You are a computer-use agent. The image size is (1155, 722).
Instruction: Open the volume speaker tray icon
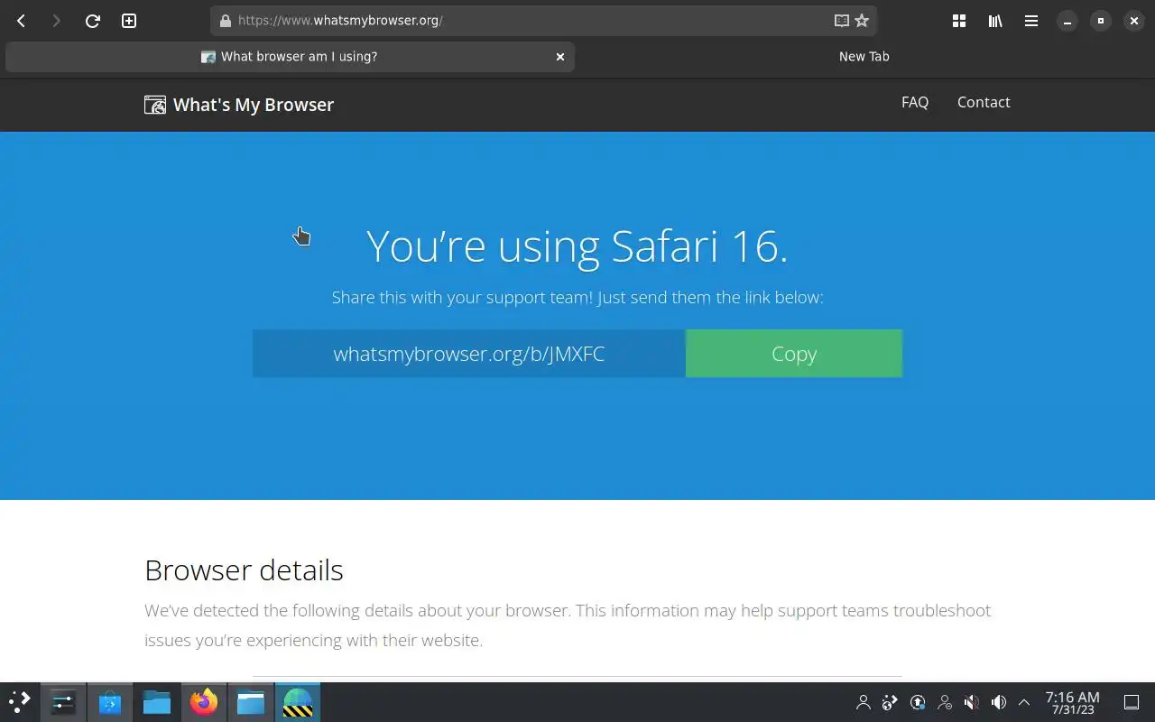(999, 702)
